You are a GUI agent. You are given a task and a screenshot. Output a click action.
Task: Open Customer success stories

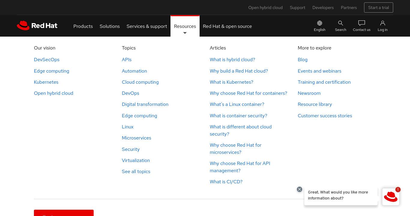[x=325, y=115]
